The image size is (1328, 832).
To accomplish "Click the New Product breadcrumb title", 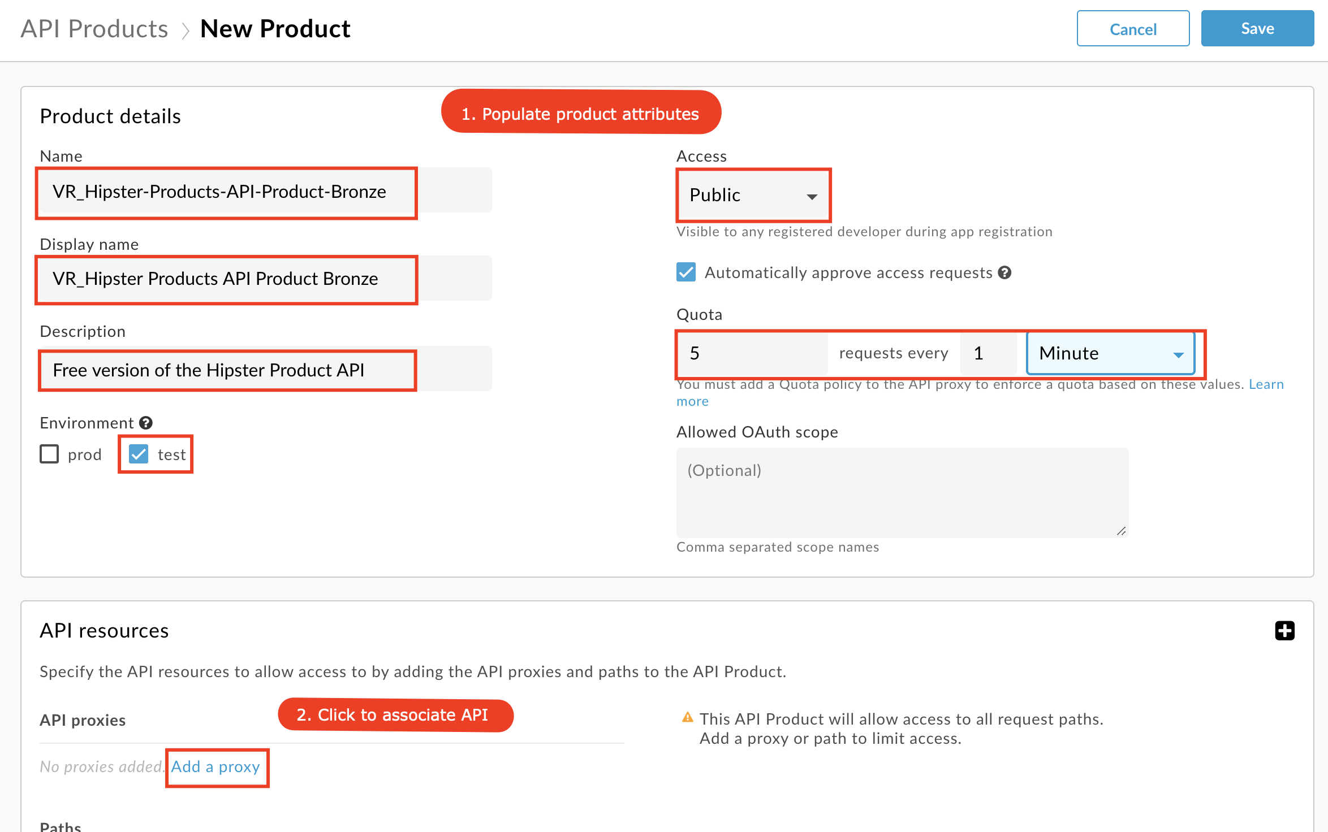I will (x=275, y=29).
